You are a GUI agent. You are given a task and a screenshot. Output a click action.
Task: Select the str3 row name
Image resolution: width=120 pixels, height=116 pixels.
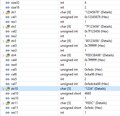point(13,41)
